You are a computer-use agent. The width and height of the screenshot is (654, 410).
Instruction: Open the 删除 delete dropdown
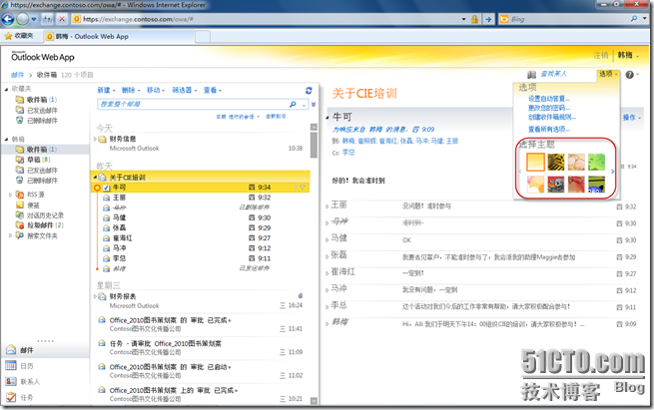click(131, 90)
